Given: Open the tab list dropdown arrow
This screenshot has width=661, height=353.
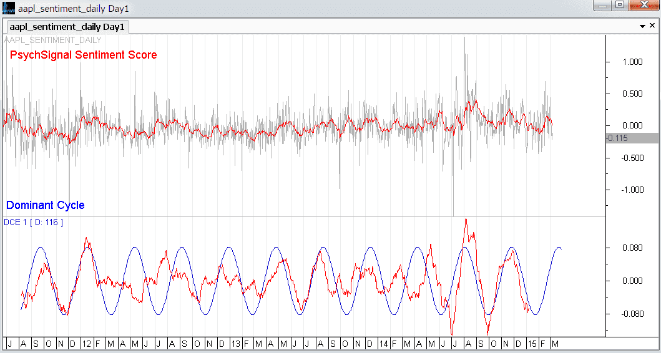Looking at the screenshot, I should [x=642, y=27].
